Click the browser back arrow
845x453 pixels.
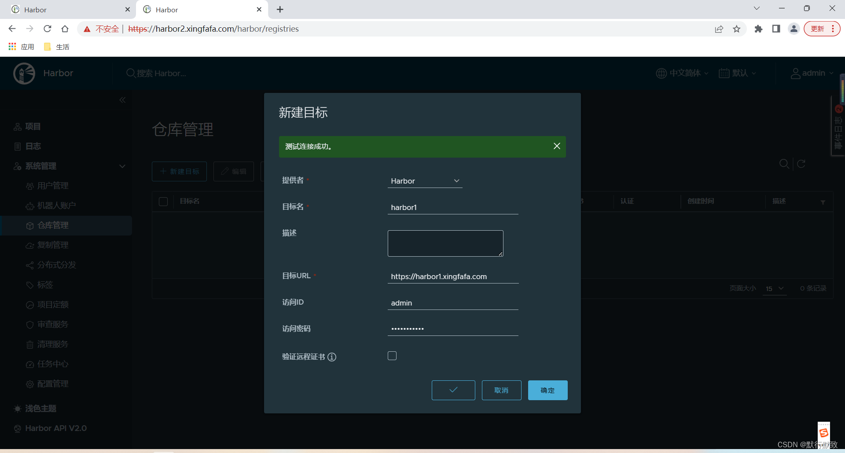coord(12,29)
